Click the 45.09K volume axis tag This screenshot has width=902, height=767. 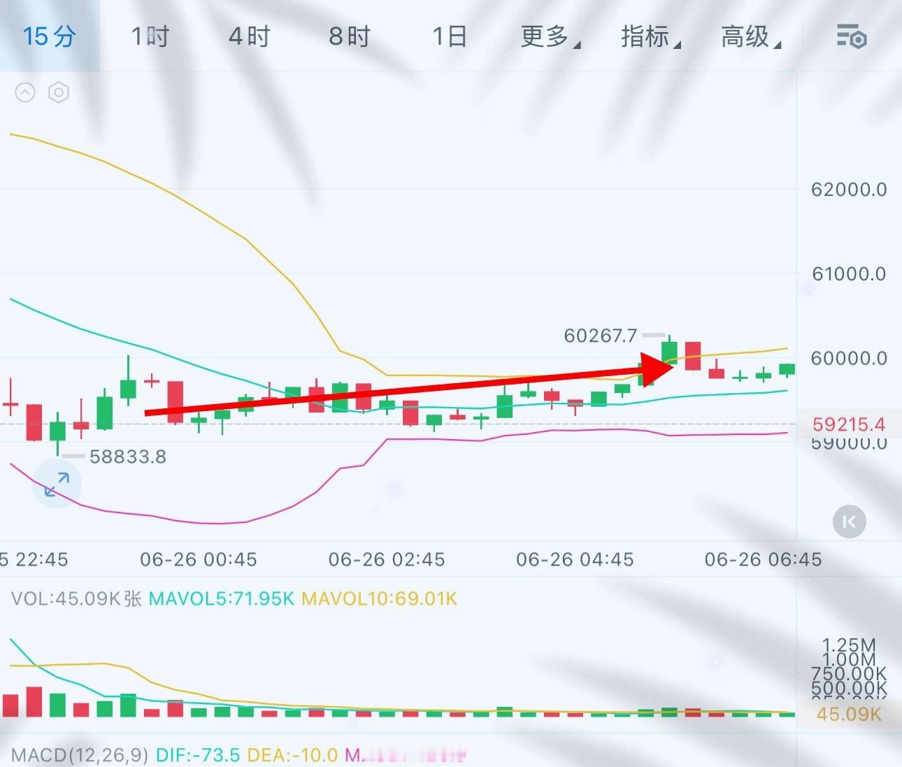(849, 714)
